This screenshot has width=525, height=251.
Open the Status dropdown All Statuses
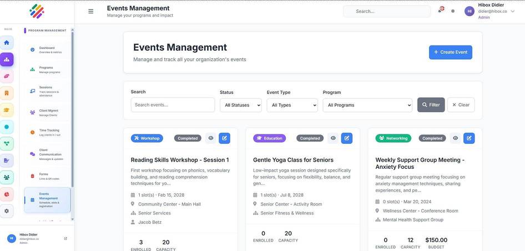coord(241,105)
